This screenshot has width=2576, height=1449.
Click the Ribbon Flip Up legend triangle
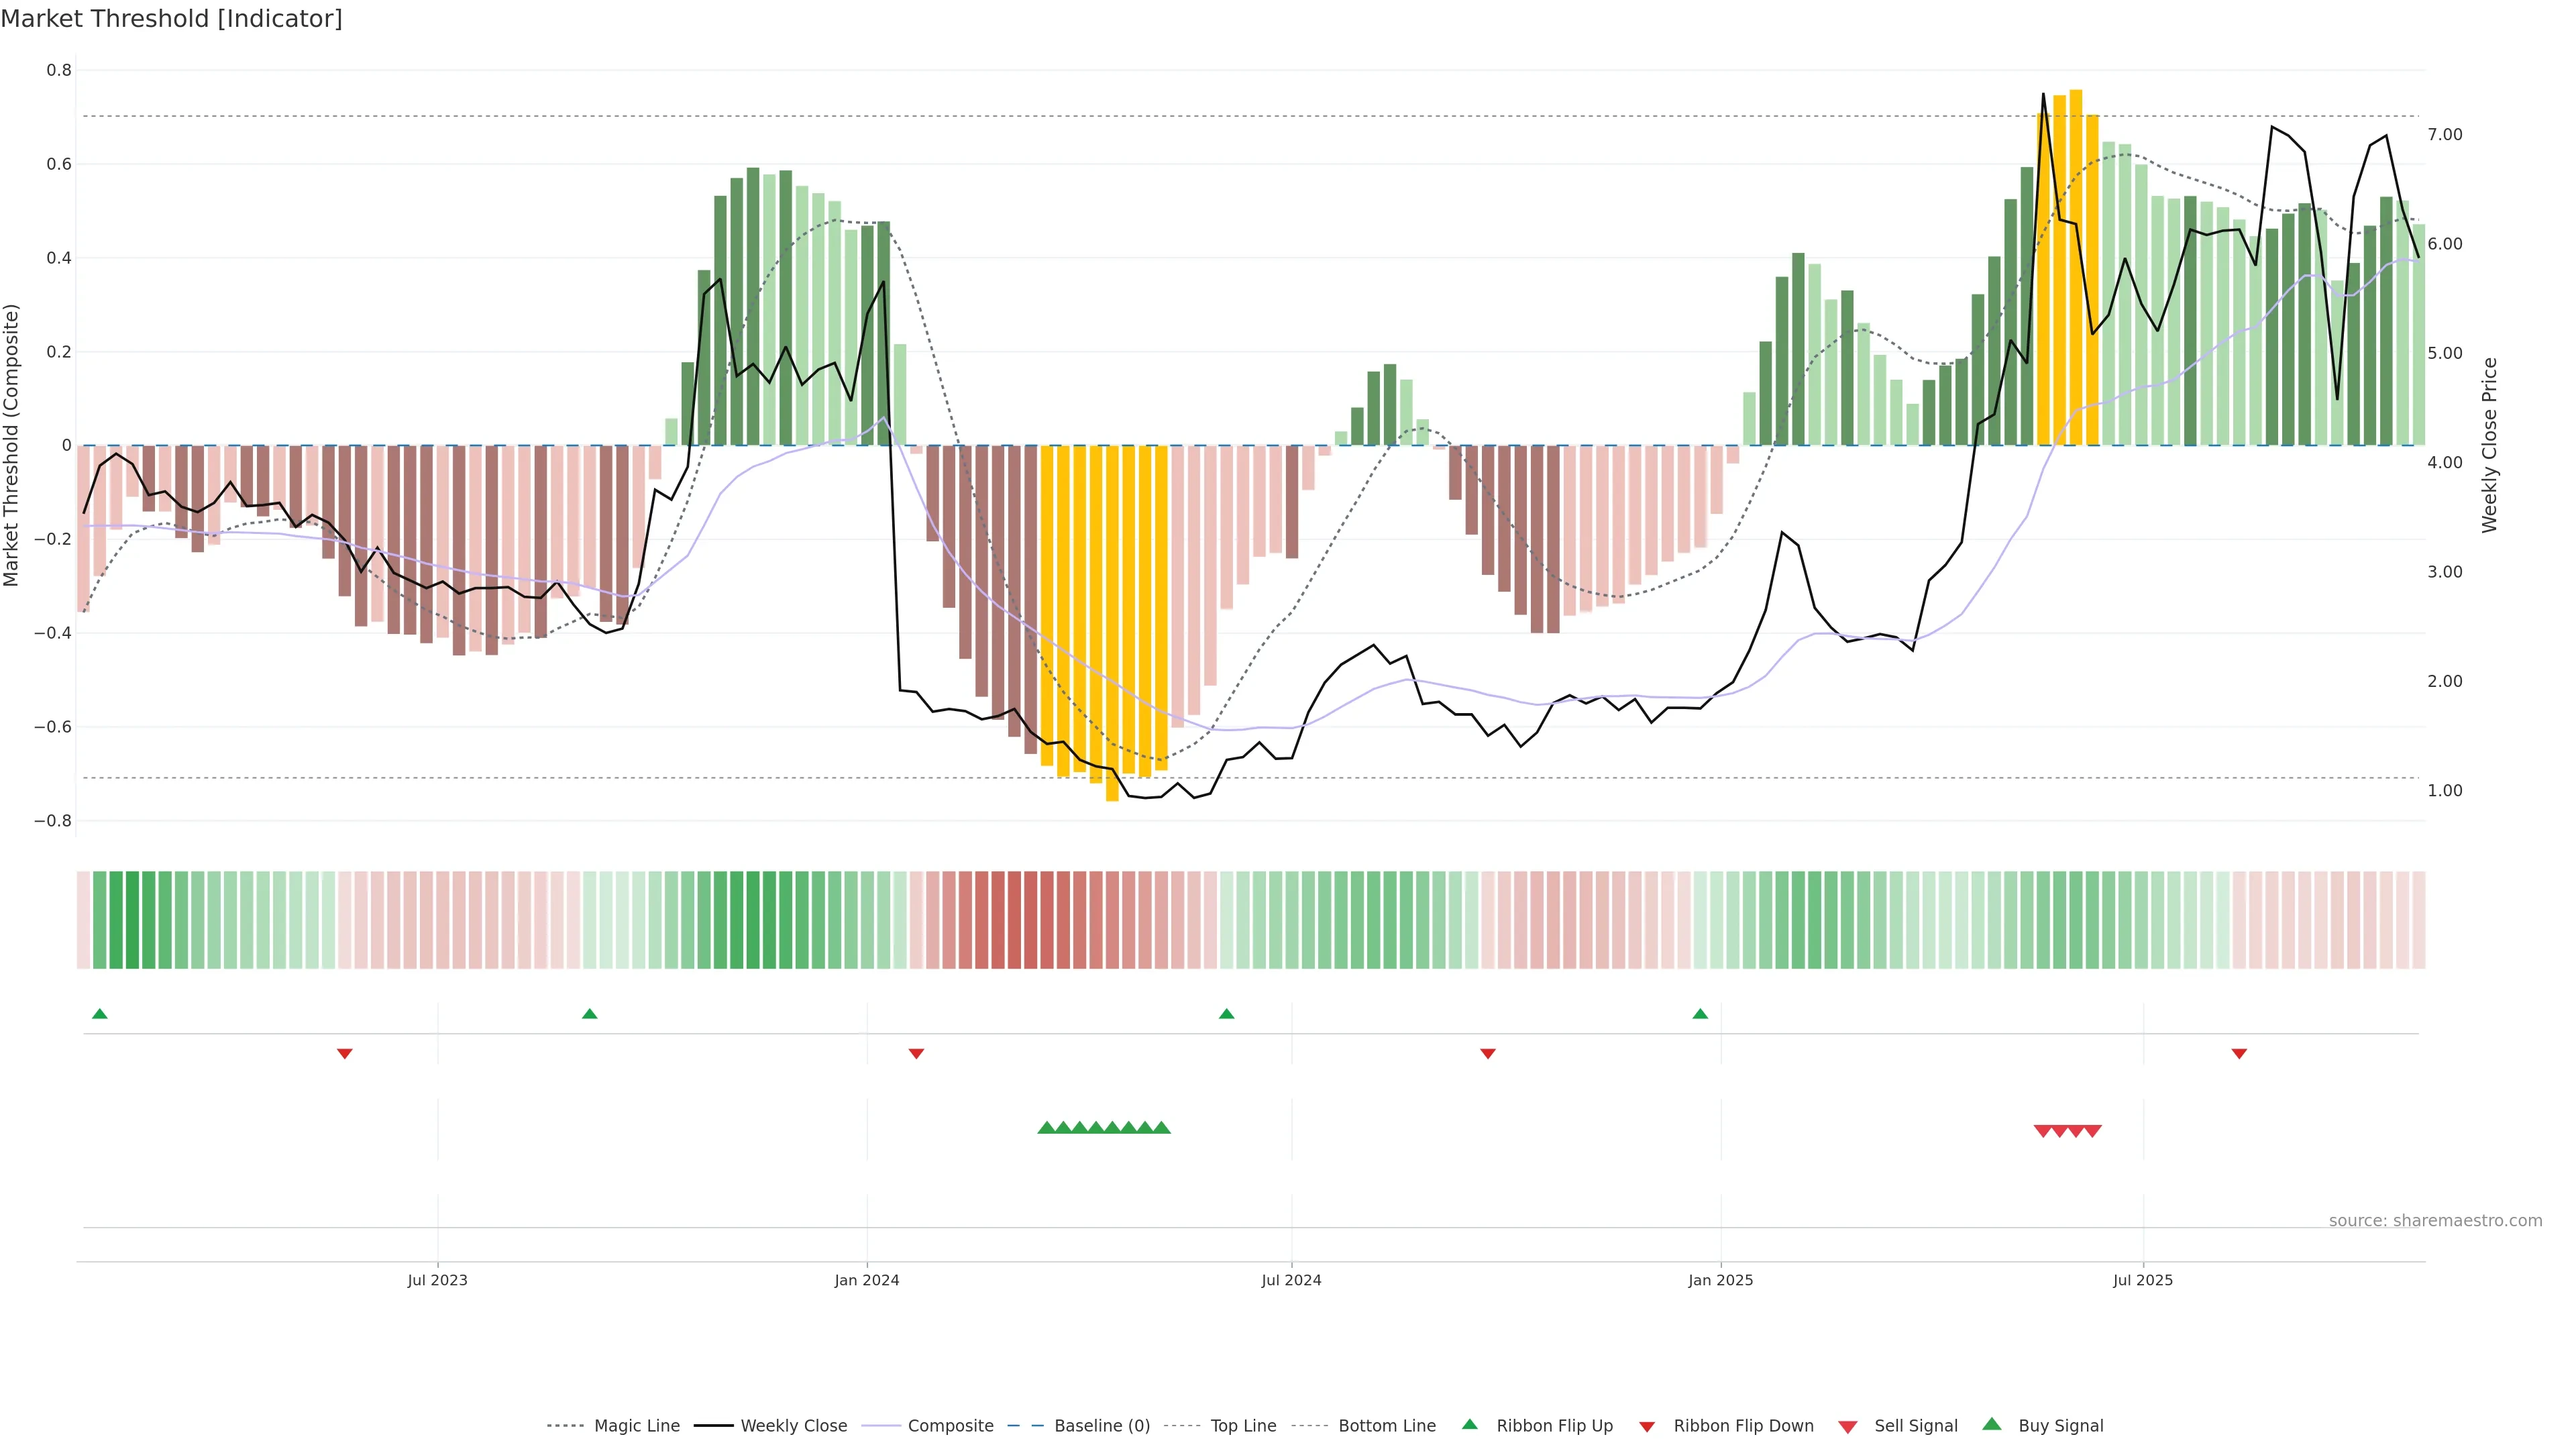[x=1469, y=1424]
